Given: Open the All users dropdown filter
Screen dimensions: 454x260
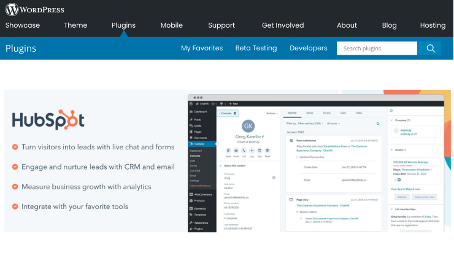Looking at the screenshot, I should pyautogui.click(x=333, y=124).
